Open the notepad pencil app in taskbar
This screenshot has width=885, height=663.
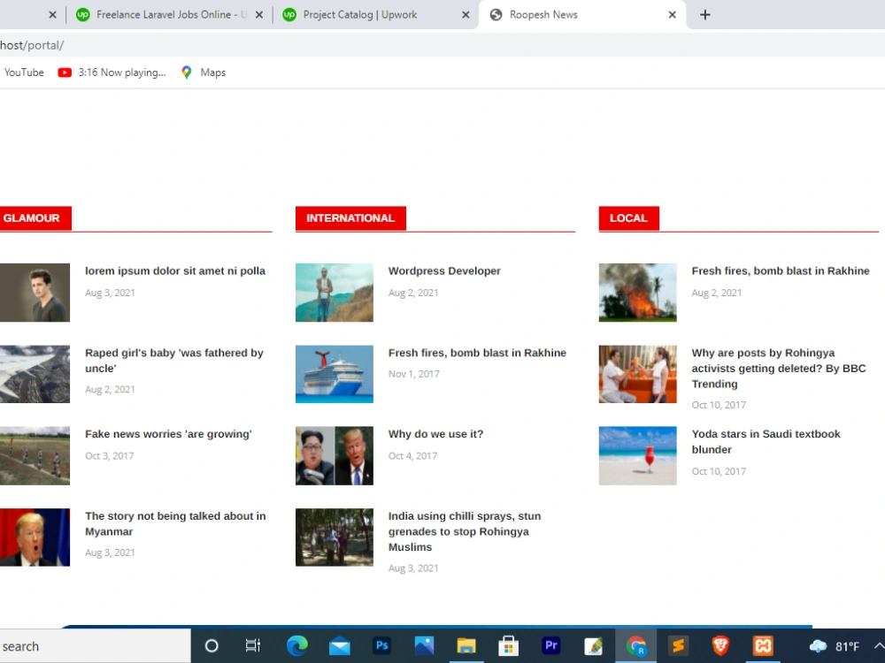click(x=593, y=646)
